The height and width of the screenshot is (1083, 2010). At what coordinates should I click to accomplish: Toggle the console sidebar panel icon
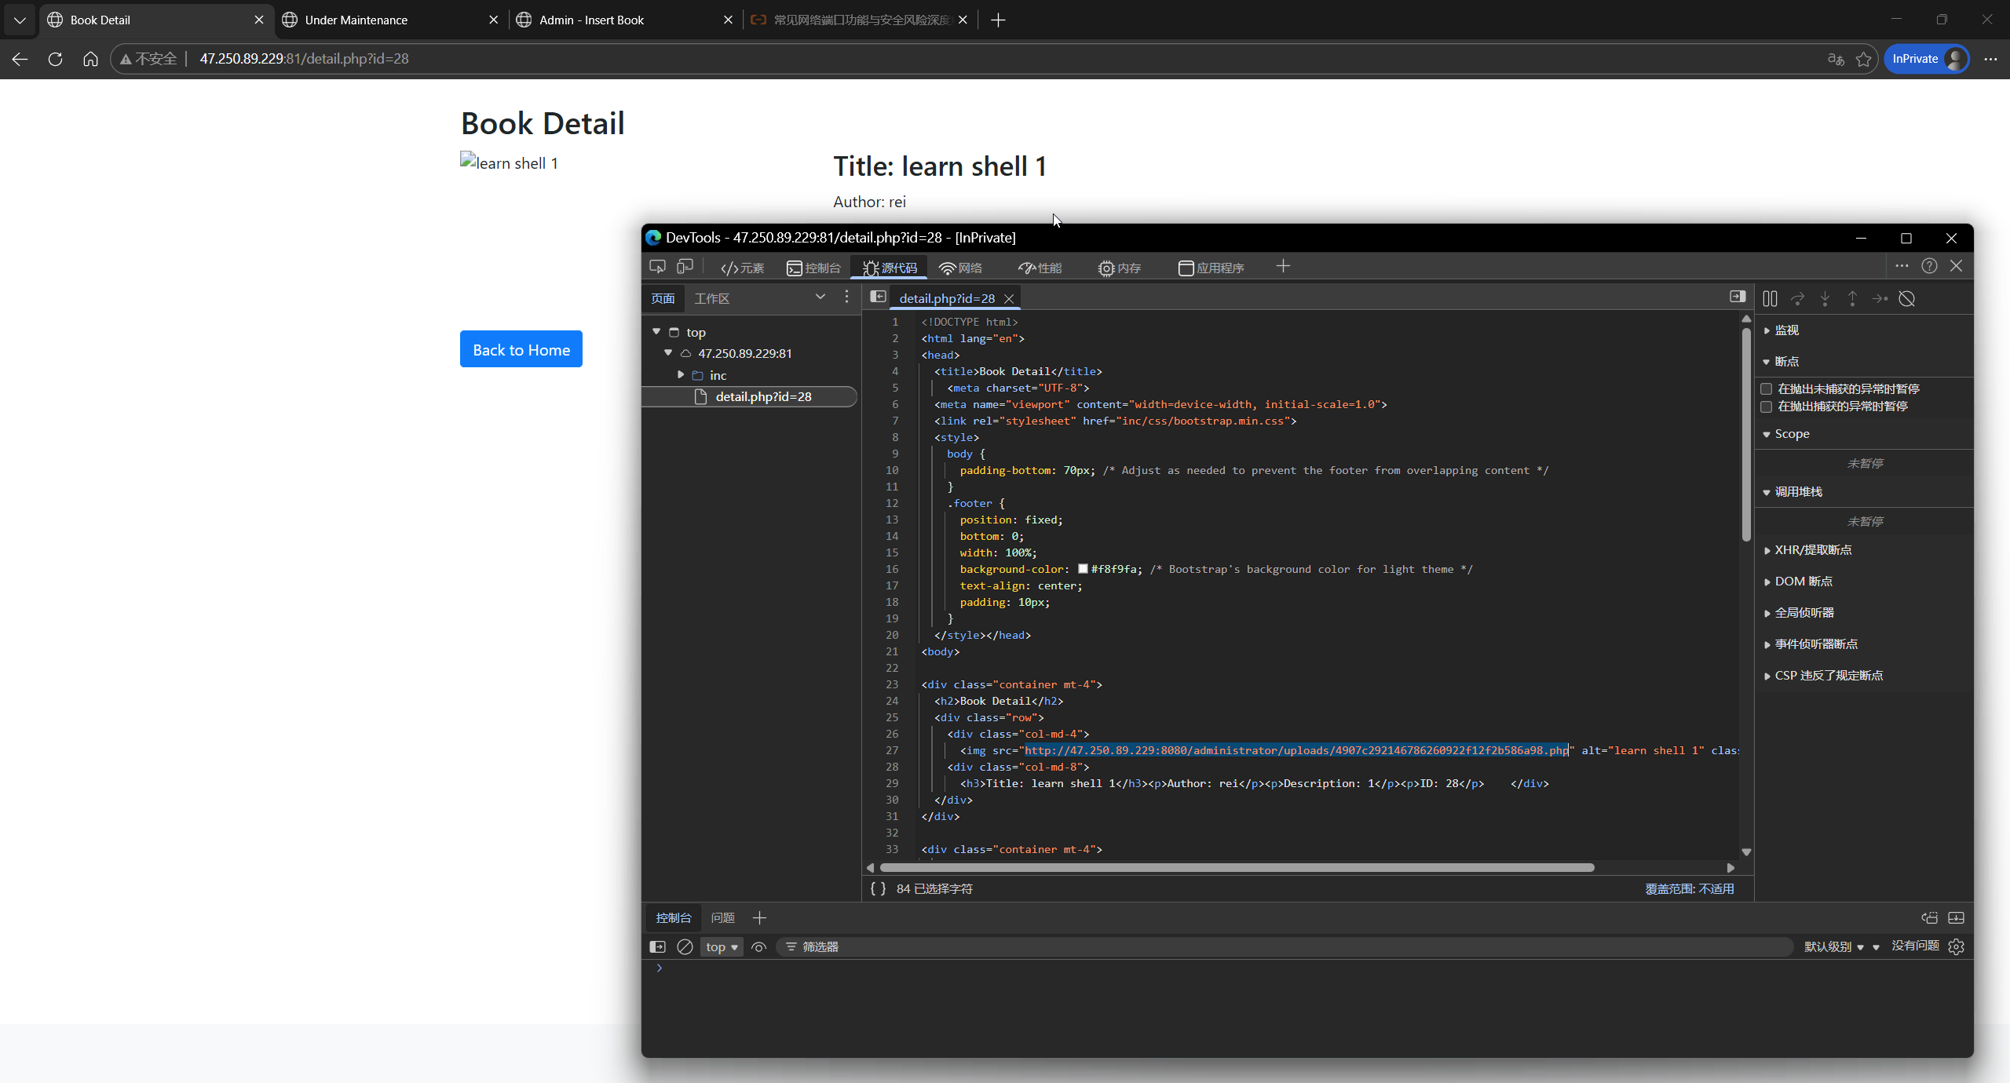657,946
